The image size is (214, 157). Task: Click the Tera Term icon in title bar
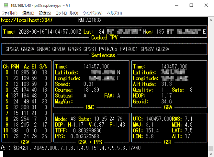tap(5, 5)
